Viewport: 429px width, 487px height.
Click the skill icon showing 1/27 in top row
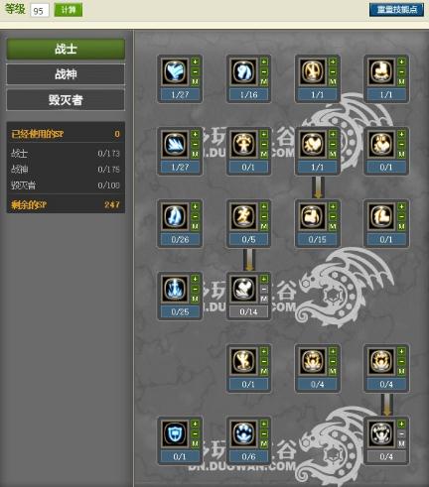[x=175, y=71]
